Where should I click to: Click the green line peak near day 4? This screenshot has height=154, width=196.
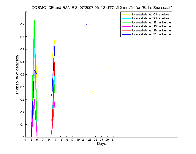(34, 20)
